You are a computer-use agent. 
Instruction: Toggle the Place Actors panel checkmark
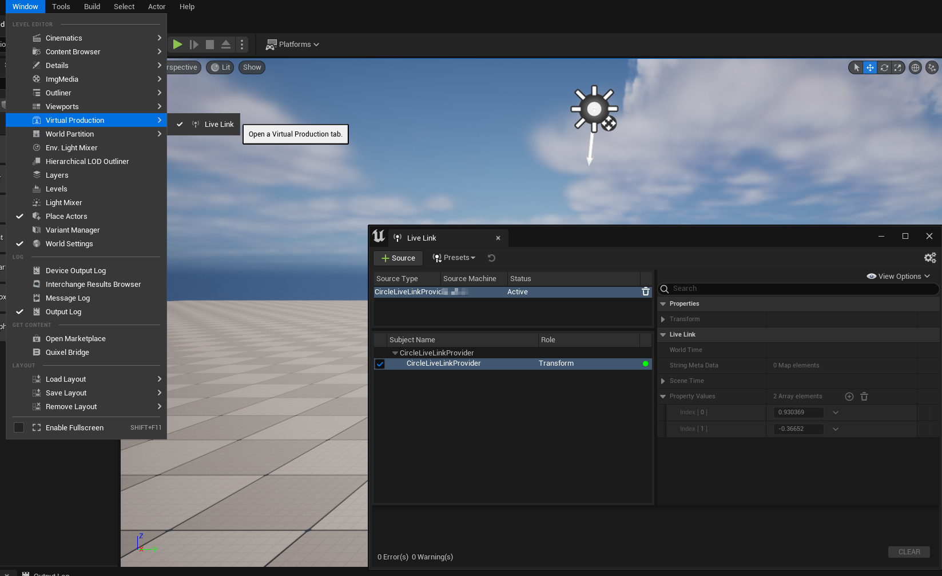(x=19, y=216)
